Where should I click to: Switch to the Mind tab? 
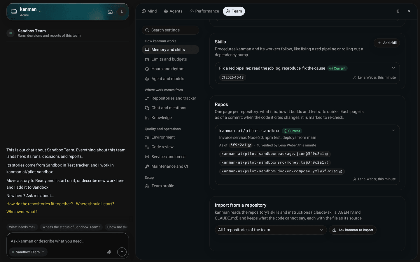click(x=149, y=11)
